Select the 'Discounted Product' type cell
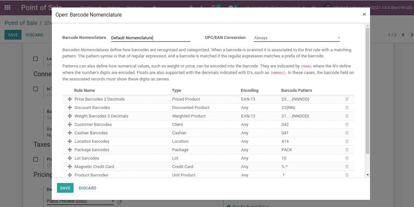This screenshot has width=414, height=207. point(191,108)
